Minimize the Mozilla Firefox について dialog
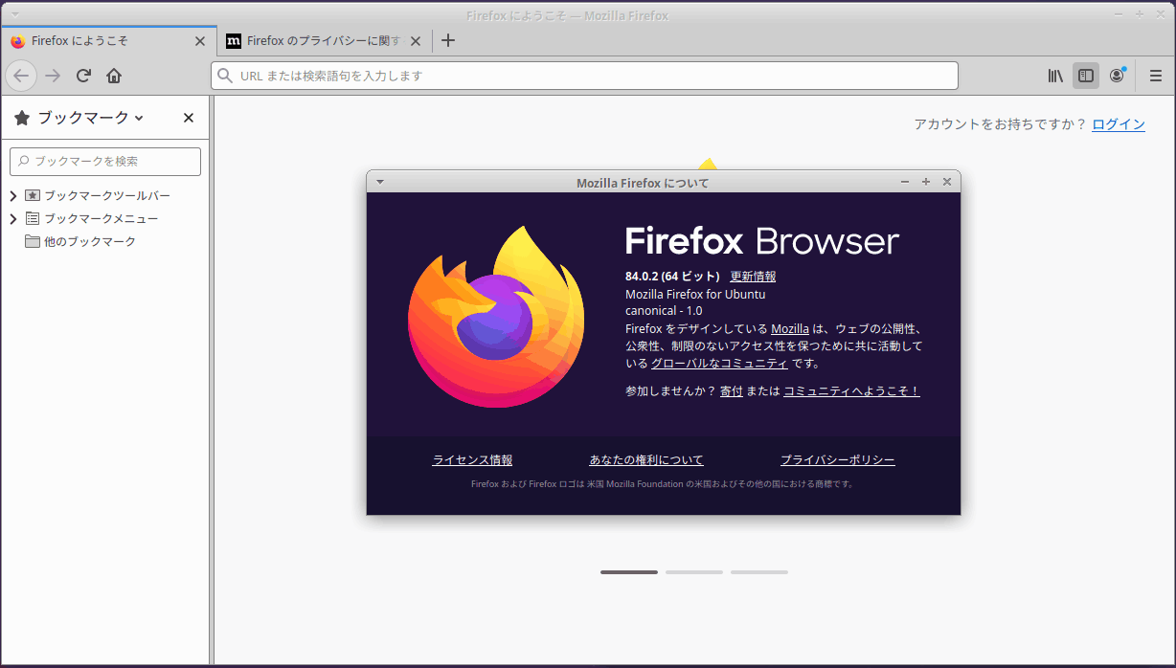The image size is (1176, 668). (x=905, y=182)
